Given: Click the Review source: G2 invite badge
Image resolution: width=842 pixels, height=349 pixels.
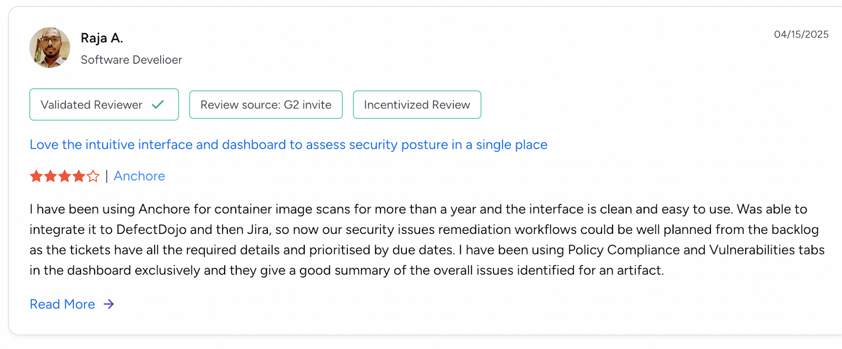Looking at the screenshot, I should (265, 105).
